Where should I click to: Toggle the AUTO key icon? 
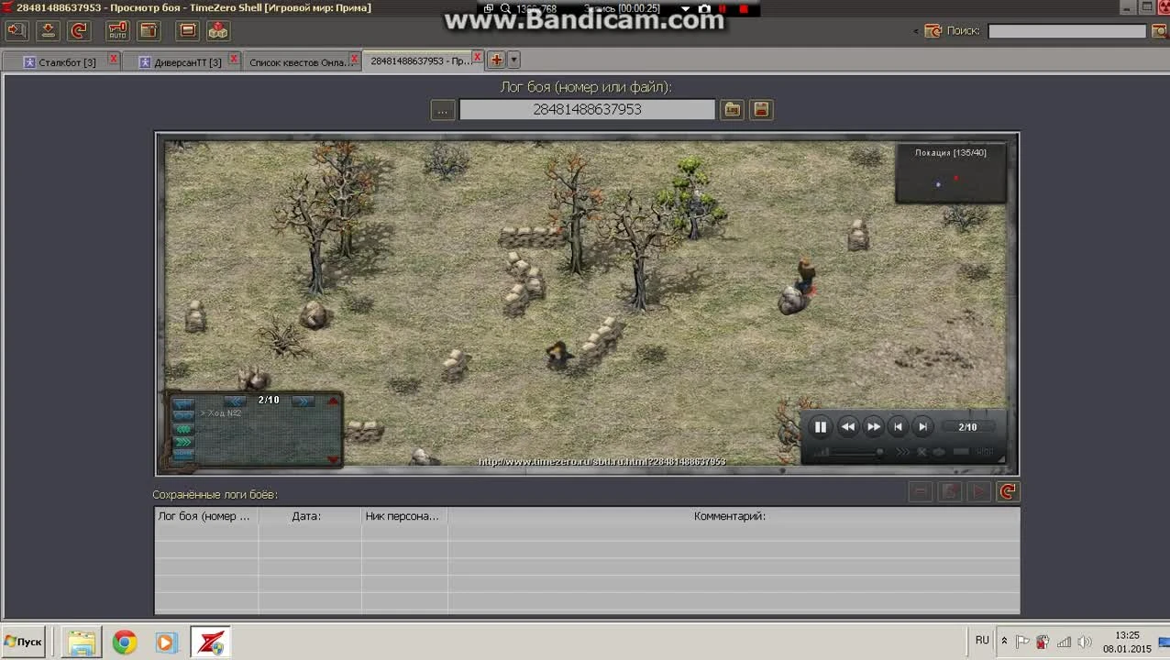point(117,30)
